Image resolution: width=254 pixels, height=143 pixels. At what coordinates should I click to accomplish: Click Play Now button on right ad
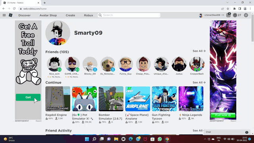(x=223, y=115)
